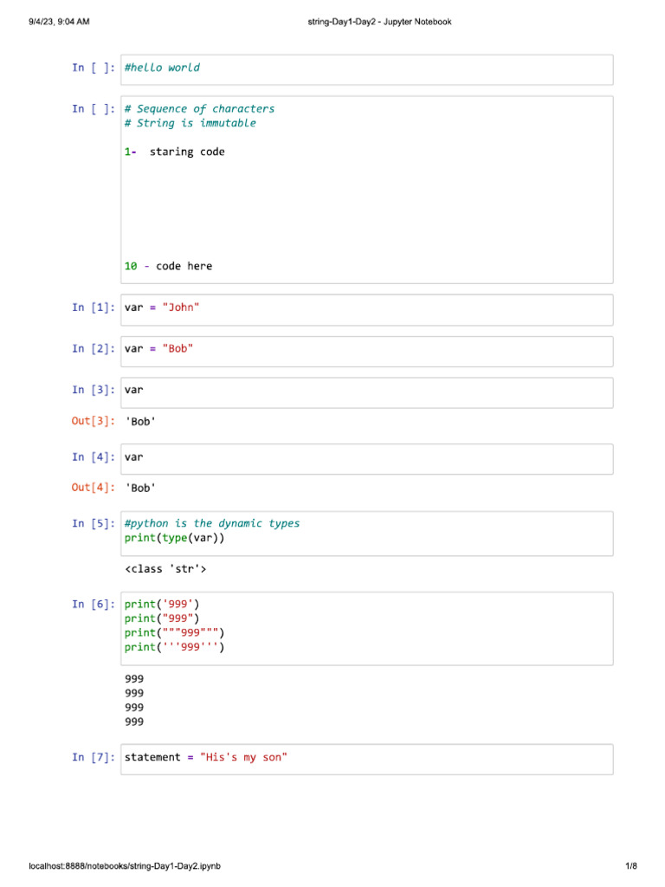665x887 pixels.
Task: Click the '# String is immutable' comment line
Action: (190, 123)
